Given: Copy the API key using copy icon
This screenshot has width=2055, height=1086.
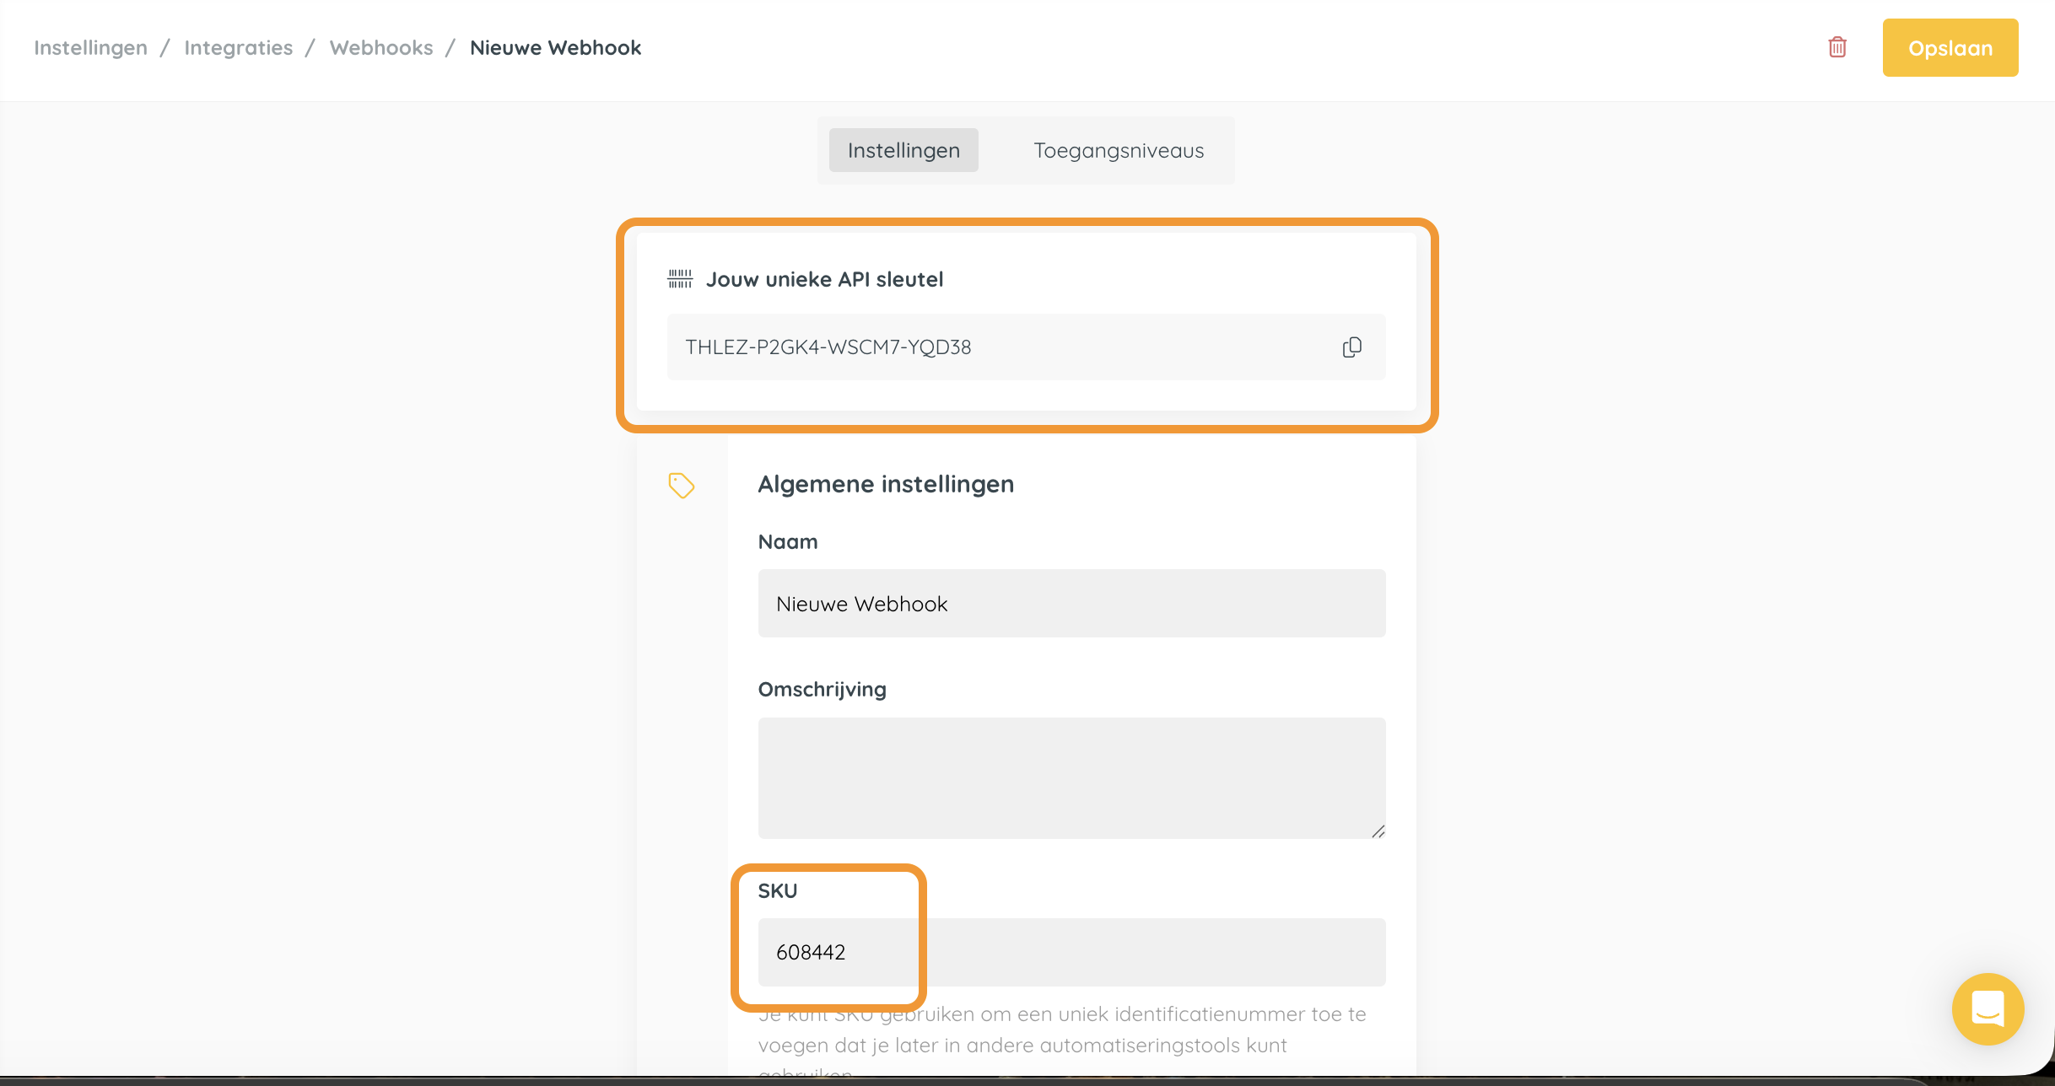Looking at the screenshot, I should pos(1351,347).
